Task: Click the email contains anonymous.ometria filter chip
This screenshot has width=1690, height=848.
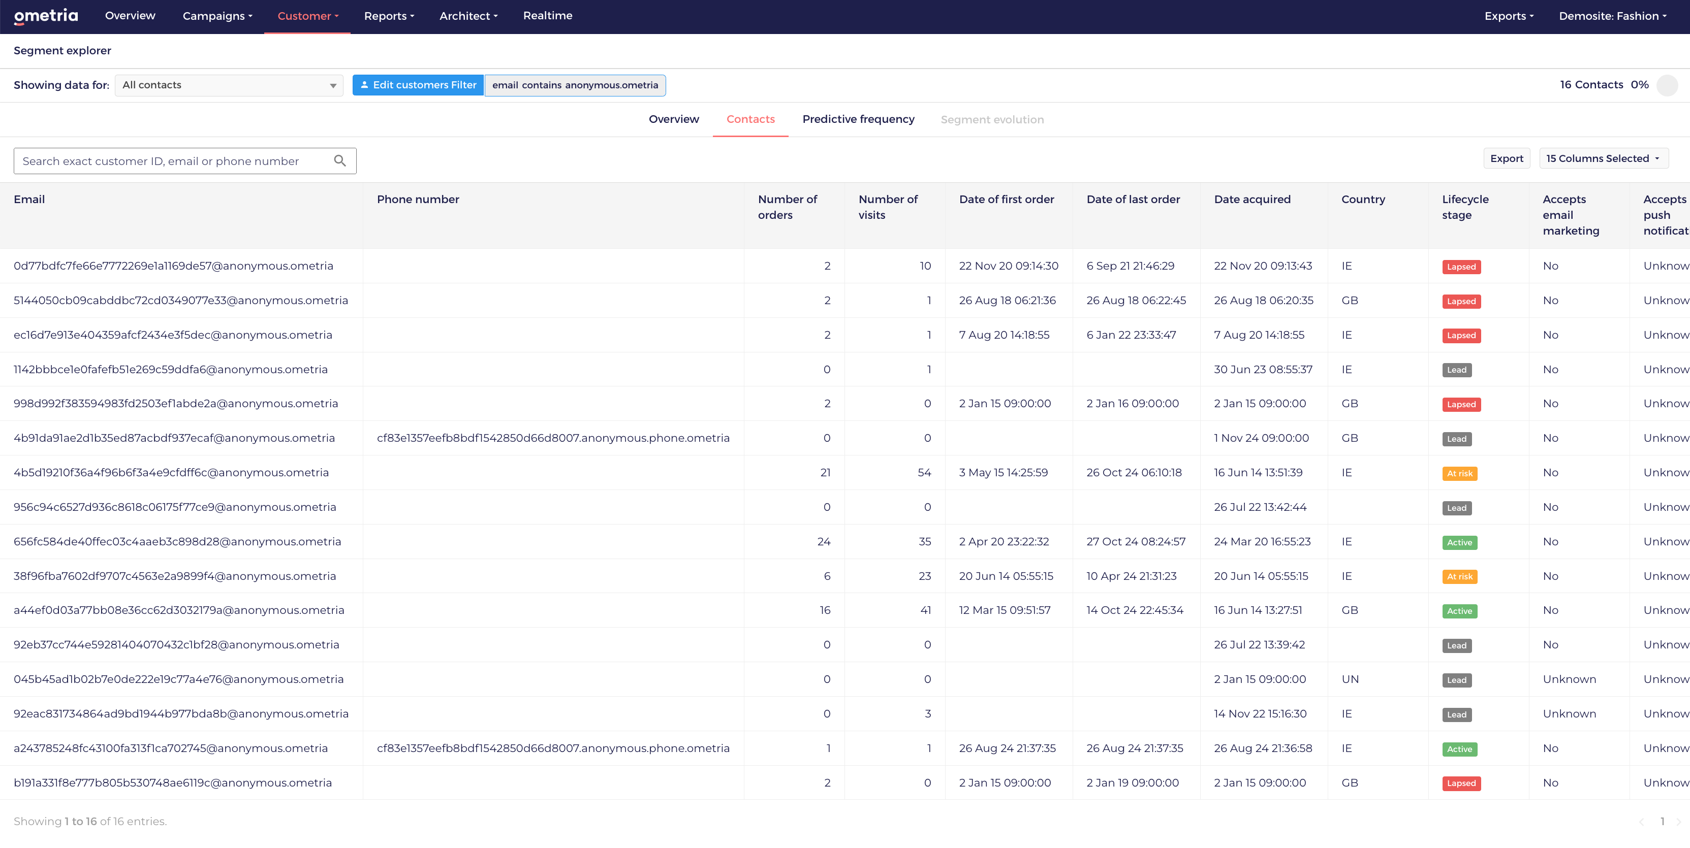Action: coord(575,85)
